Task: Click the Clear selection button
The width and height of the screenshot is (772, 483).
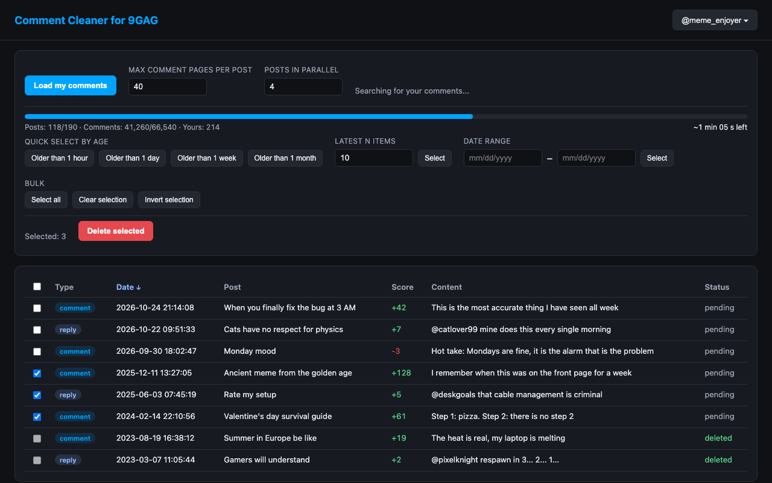Action: point(103,200)
